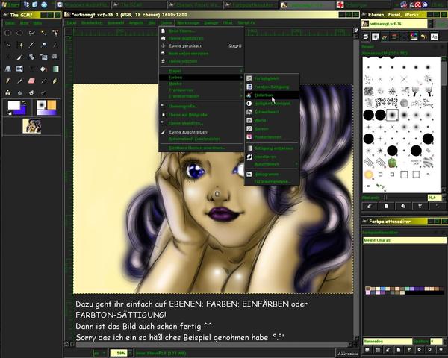Select the pink Eraser tool
Viewport: 448px width, 358px height.
31,81
